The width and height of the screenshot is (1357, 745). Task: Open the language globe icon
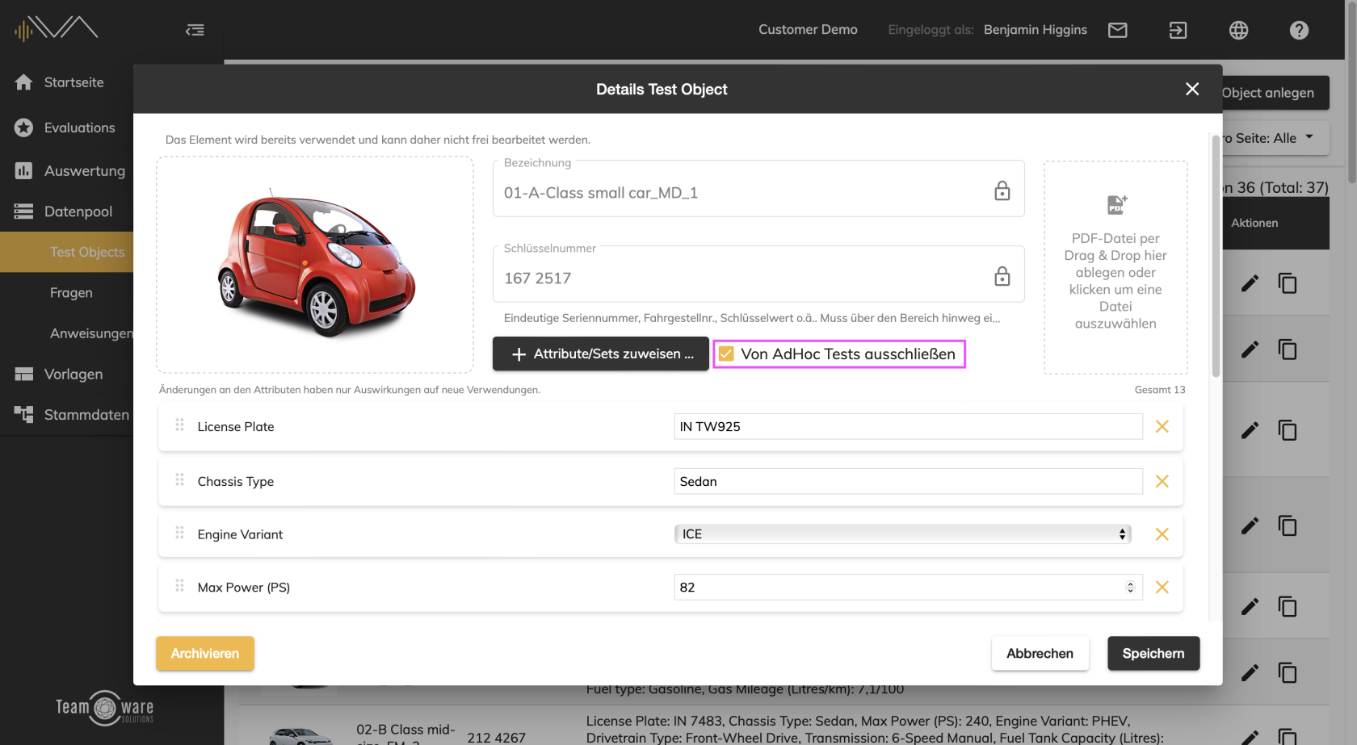(x=1239, y=30)
